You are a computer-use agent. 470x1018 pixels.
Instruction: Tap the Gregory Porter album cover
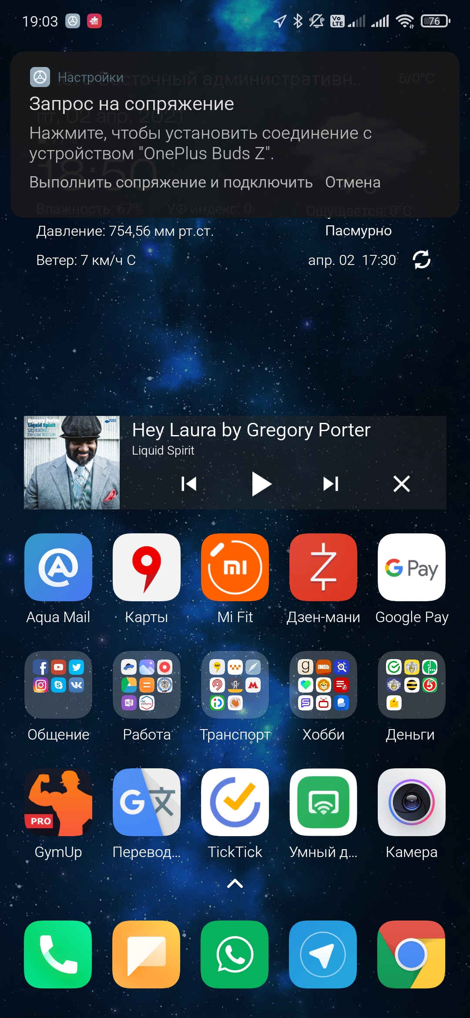(x=72, y=462)
